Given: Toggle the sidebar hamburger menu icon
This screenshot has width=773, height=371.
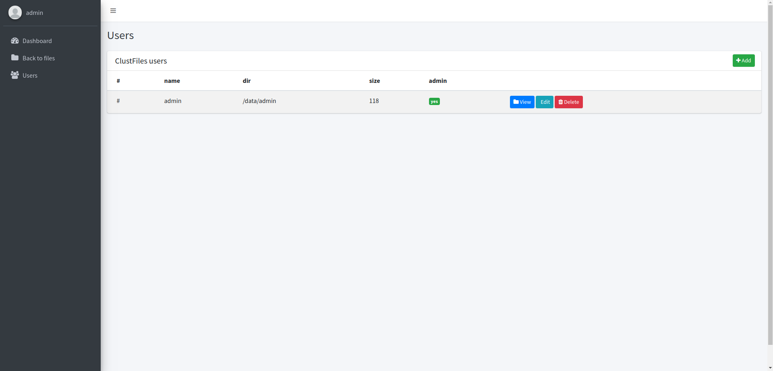Looking at the screenshot, I should (x=113, y=10).
